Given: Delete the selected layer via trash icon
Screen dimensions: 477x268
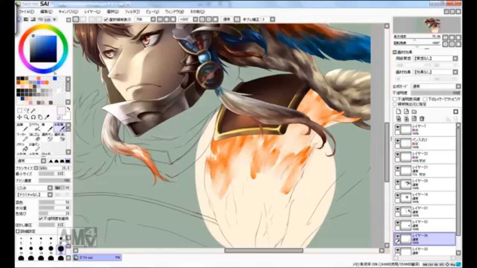Looking at the screenshot, I should tap(422, 119).
